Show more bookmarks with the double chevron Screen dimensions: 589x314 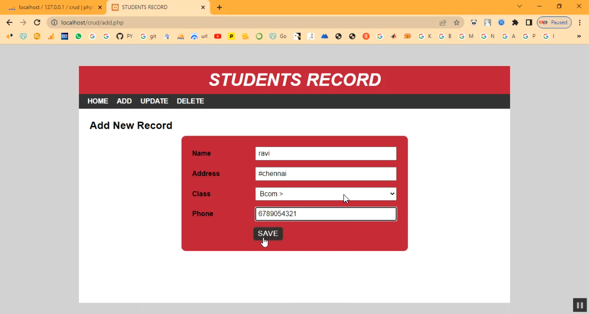579,36
